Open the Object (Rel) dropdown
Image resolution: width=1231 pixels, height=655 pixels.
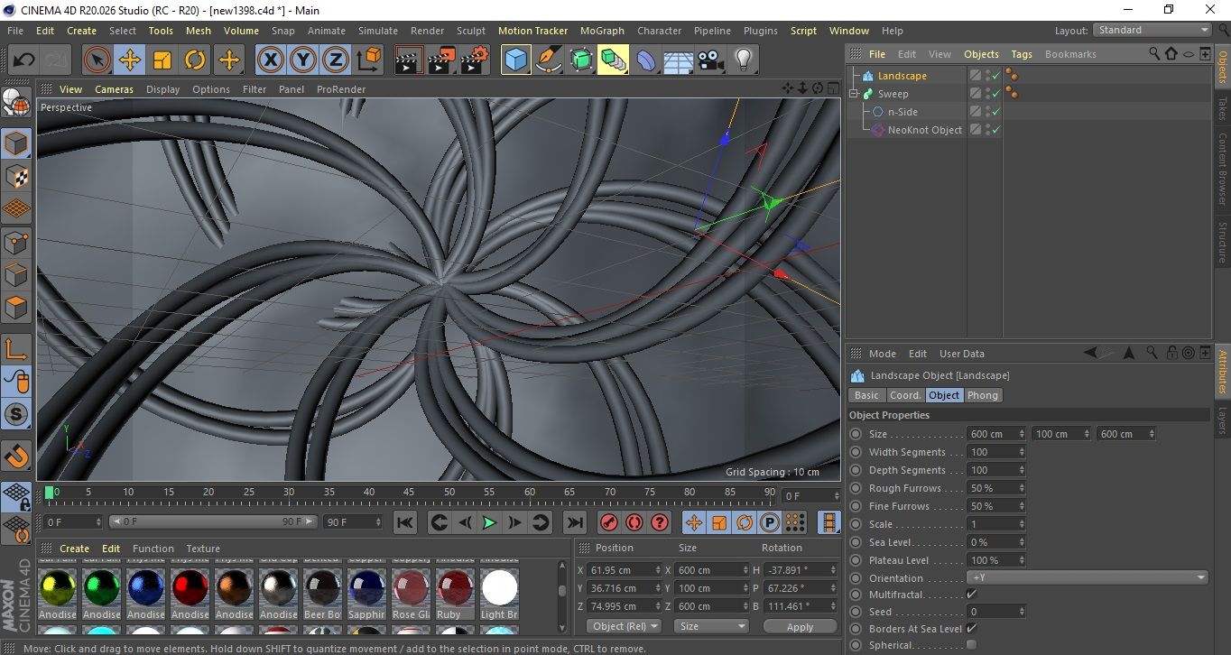[x=624, y=626]
